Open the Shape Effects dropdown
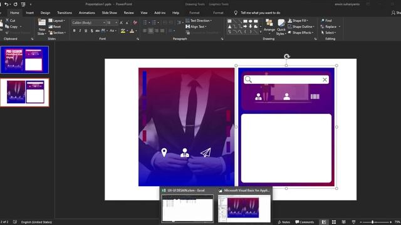This screenshot has height=225, width=401. point(301,32)
